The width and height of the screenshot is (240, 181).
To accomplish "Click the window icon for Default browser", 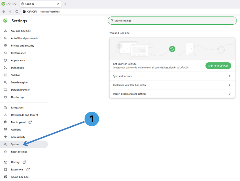I will pos(5,90).
